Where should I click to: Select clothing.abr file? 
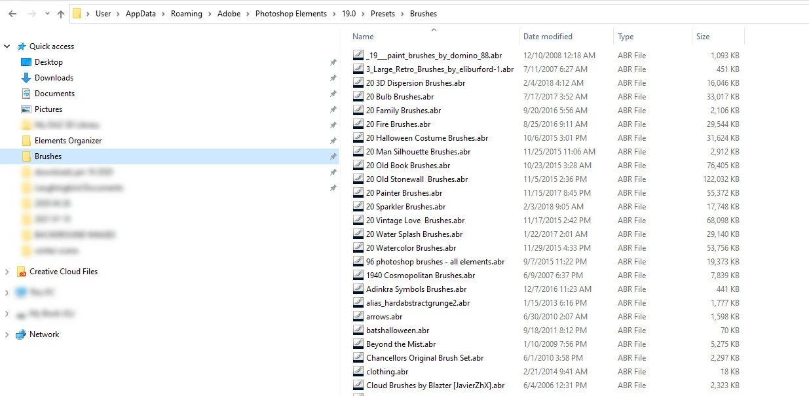[x=386, y=372]
